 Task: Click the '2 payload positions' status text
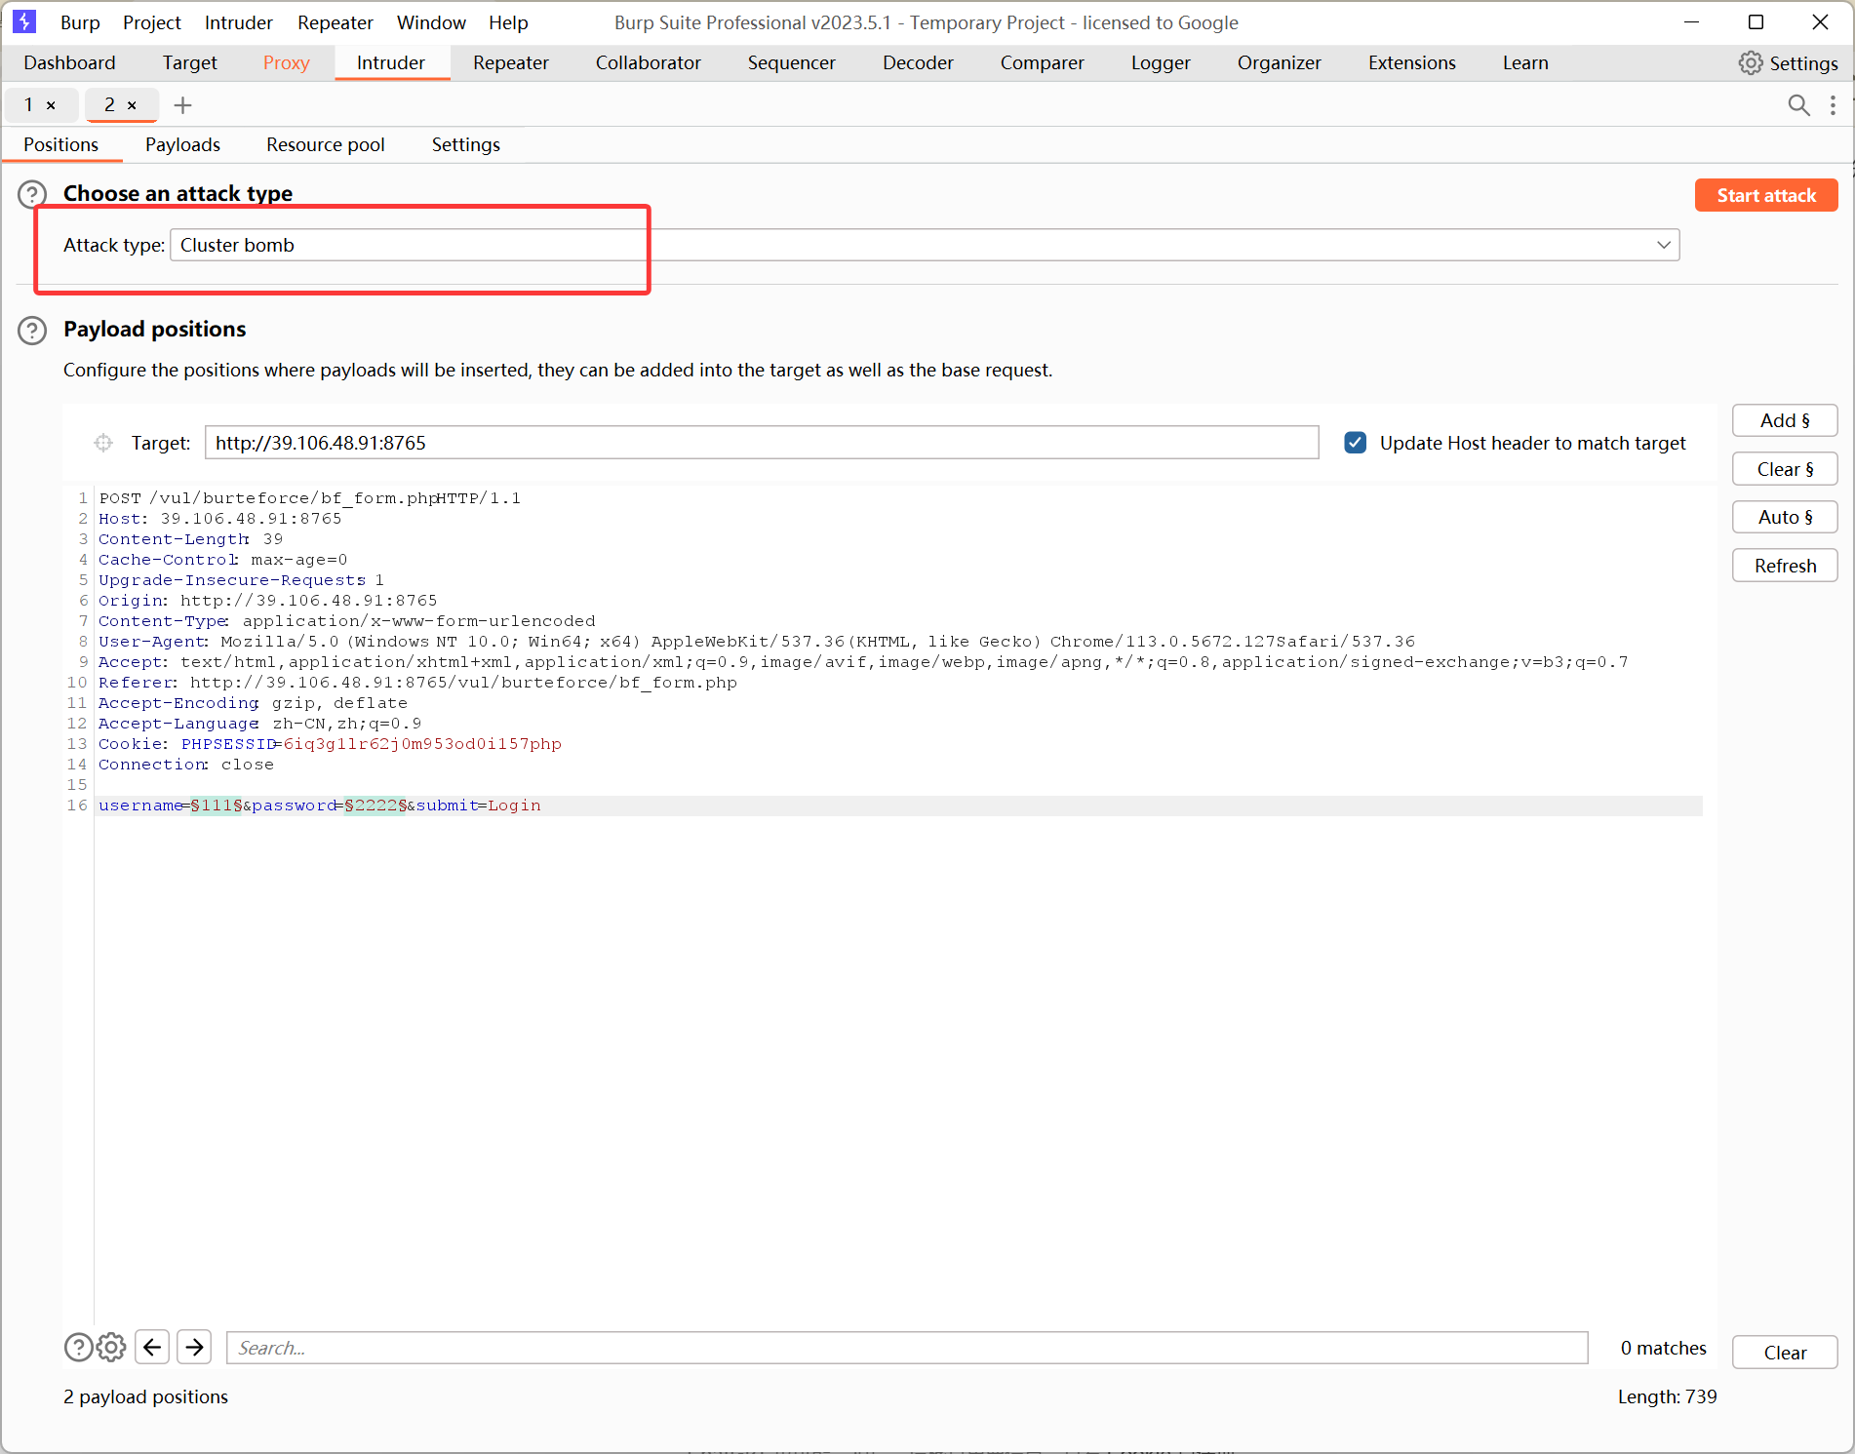pyautogui.click(x=145, y=1396)
